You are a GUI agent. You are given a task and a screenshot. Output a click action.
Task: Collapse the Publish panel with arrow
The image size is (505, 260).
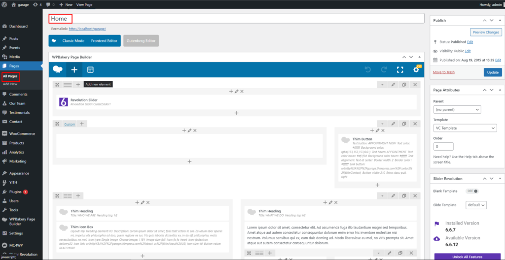coord(500,20)
